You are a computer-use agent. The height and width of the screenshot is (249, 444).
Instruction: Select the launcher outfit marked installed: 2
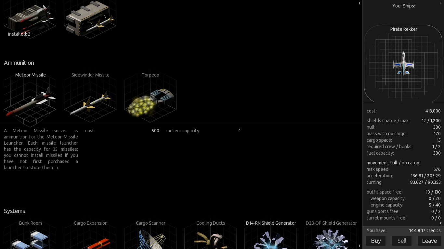pyautogui.click(x=30, y=19)
